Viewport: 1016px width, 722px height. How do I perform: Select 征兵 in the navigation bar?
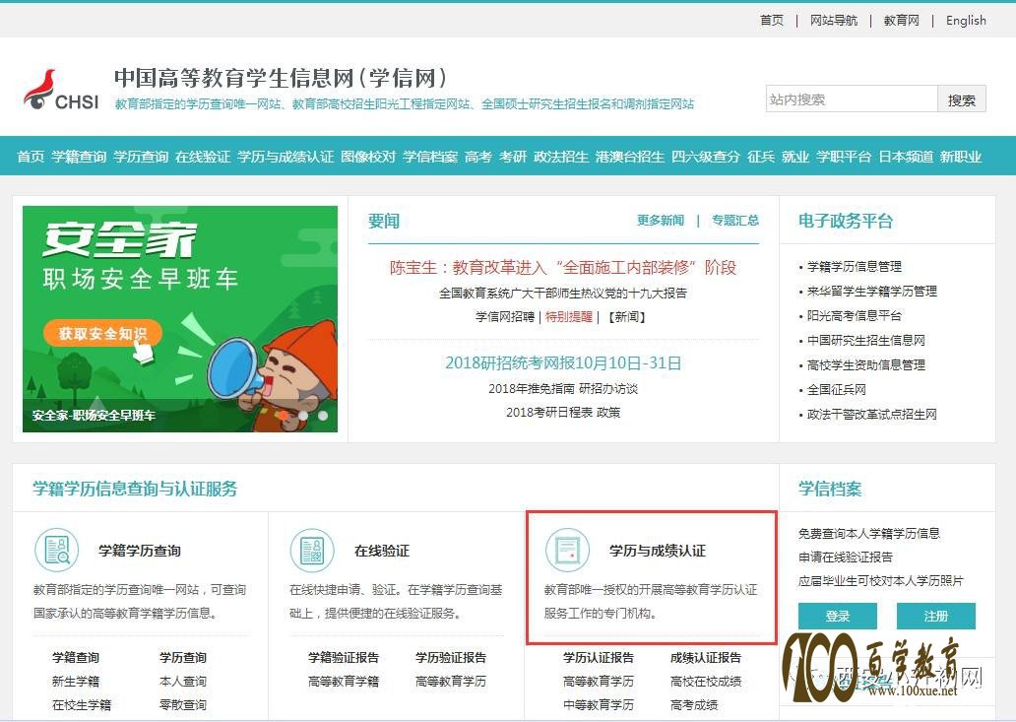point(761,157)
